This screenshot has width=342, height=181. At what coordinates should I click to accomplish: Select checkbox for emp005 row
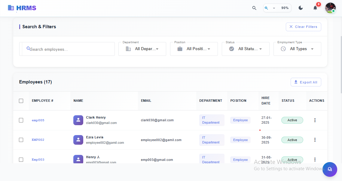21,120
